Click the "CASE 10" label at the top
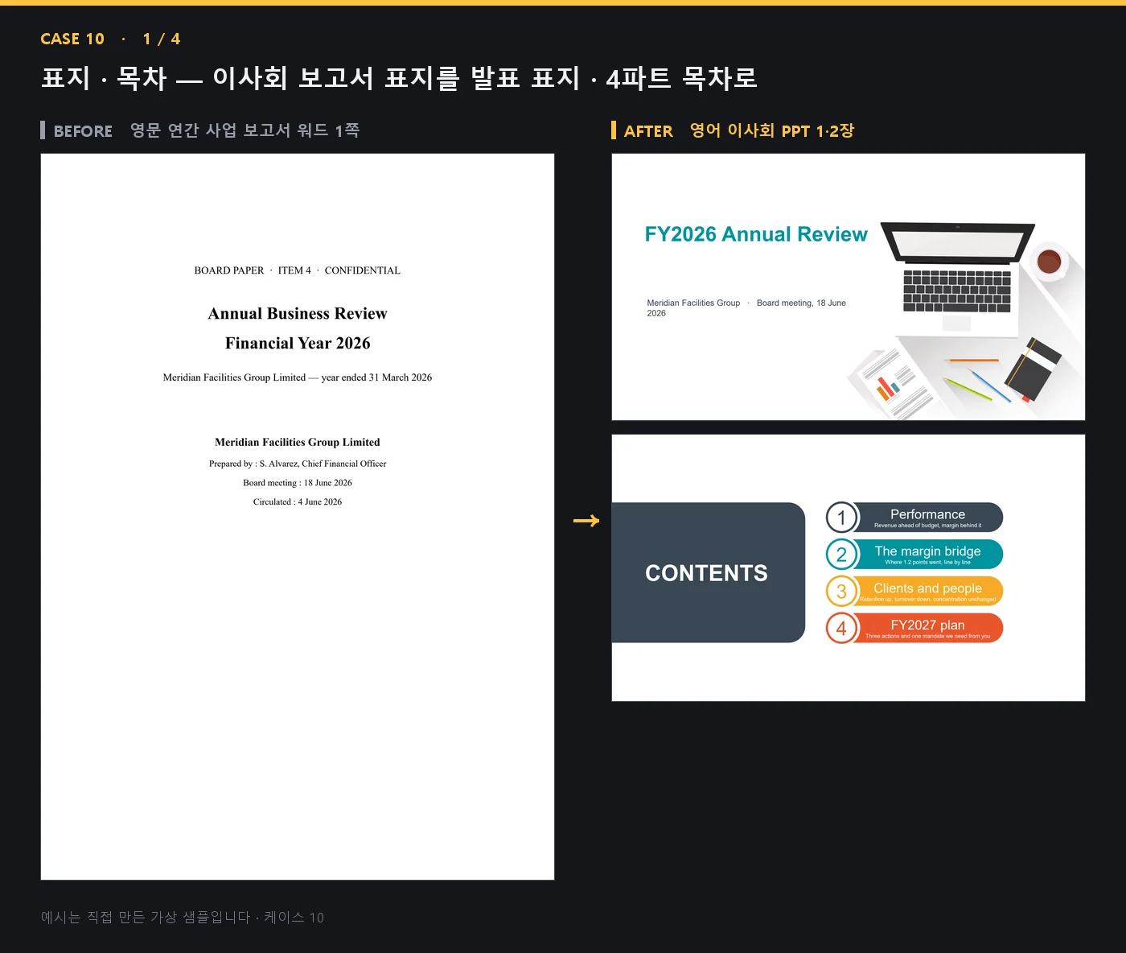The height and width of the screenshot is (953, 1126). pos(72,39)
